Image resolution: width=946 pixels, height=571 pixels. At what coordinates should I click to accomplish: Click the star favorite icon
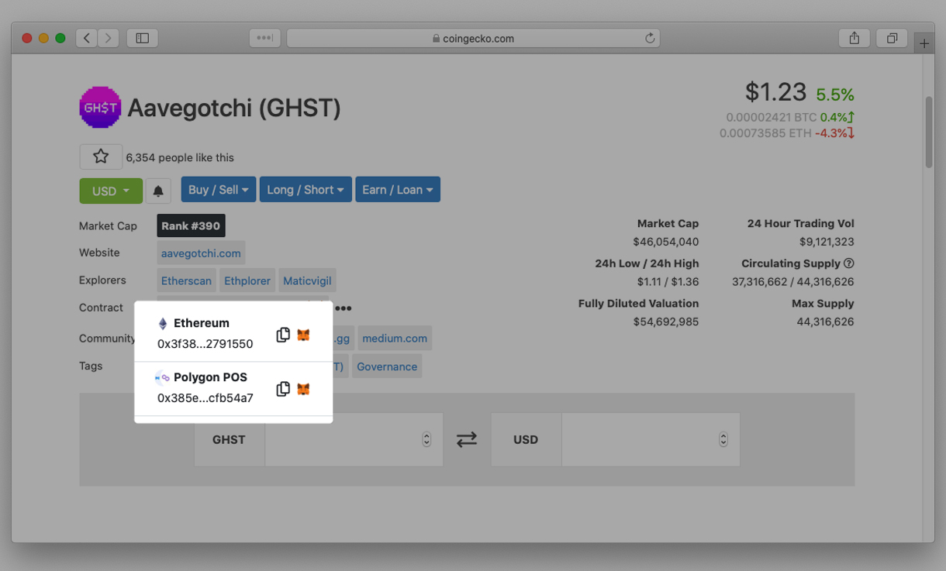click(x=101, y=157)
